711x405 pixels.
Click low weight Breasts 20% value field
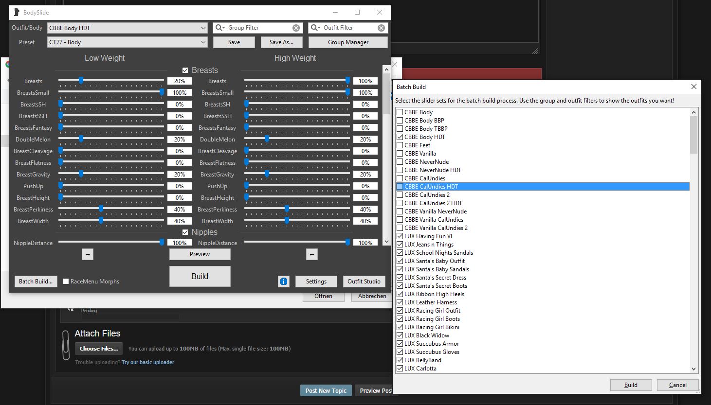[180, 81]
